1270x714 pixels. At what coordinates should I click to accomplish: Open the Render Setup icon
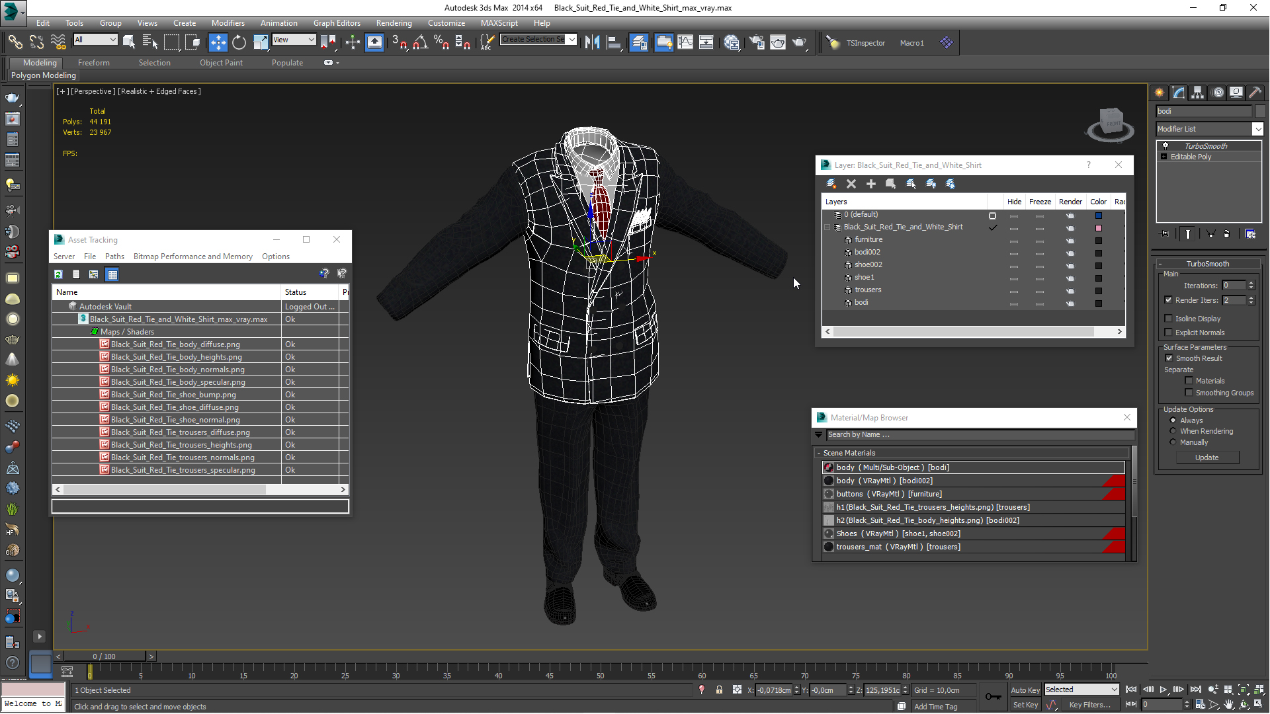tap(757, 42)
